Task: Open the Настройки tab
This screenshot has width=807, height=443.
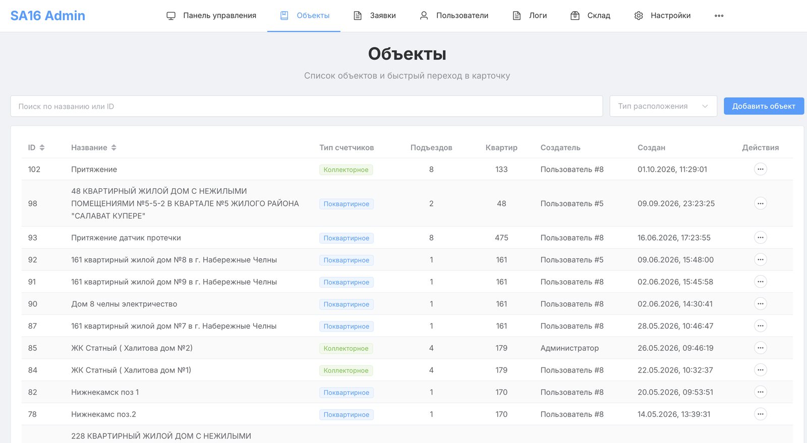Action: [x=662, y=16]
